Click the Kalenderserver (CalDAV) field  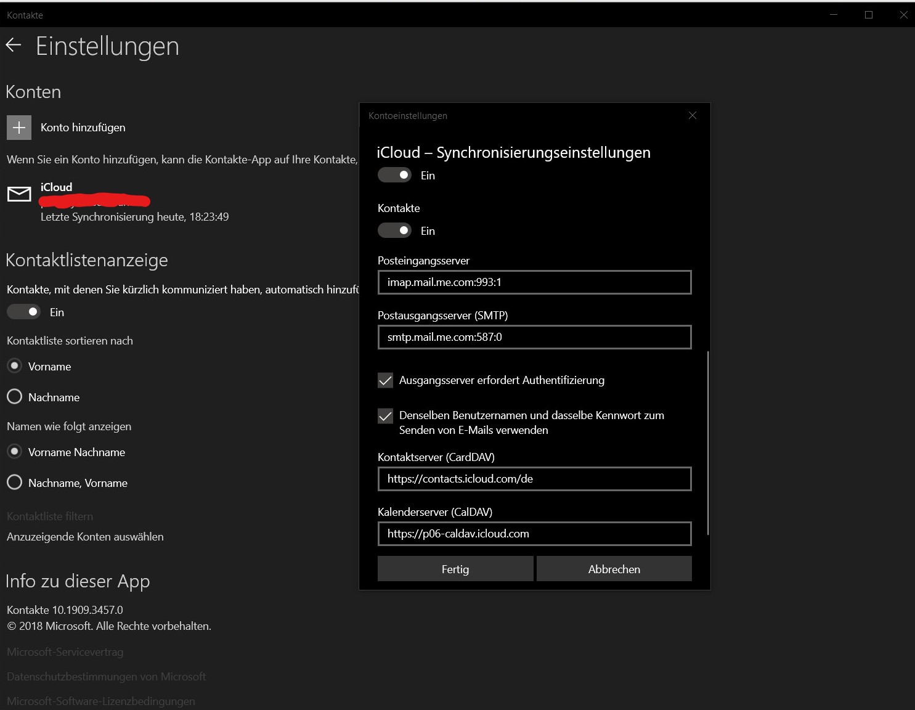(x=535, y=534)
